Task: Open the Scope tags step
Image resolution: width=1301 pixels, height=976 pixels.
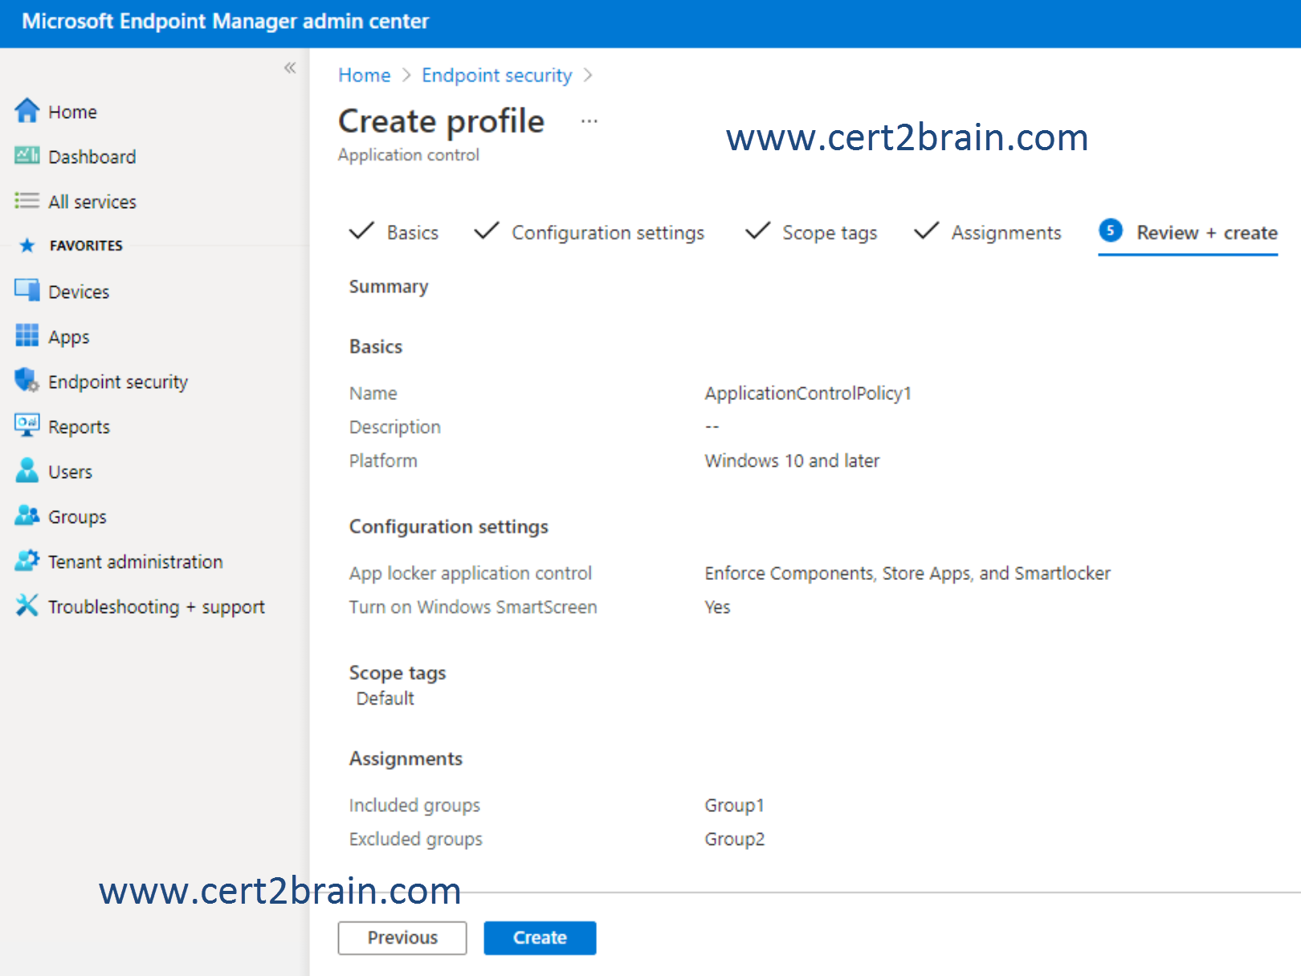Action: [x=830, y=233]
